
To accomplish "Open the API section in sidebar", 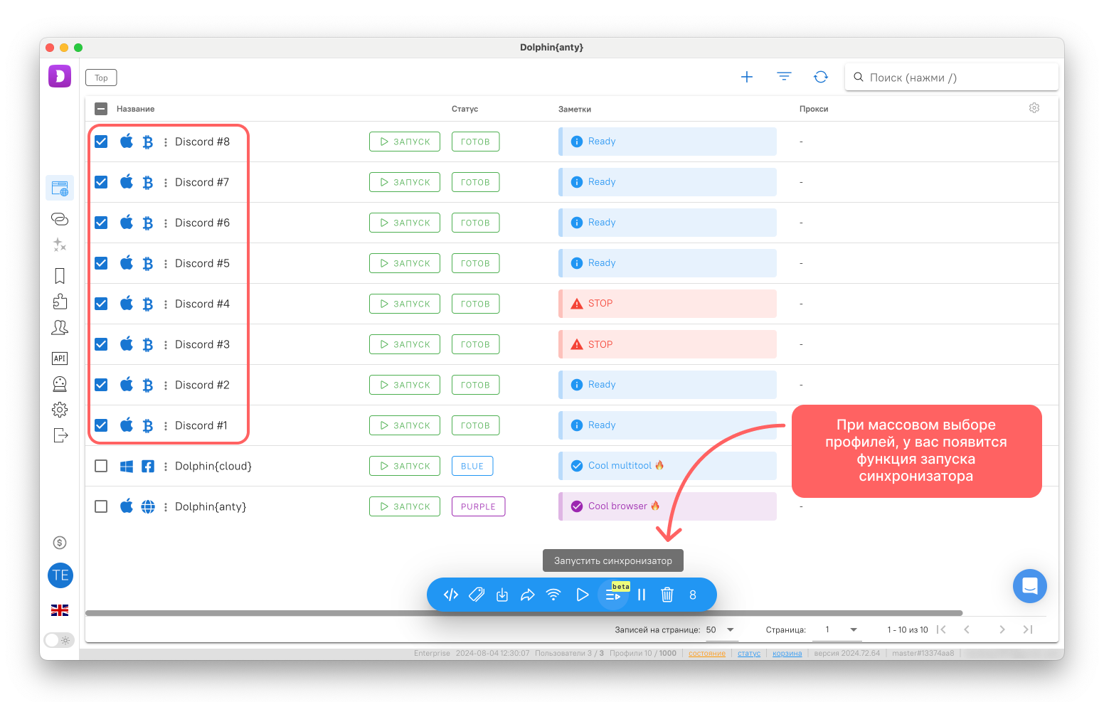I will 60,358.
